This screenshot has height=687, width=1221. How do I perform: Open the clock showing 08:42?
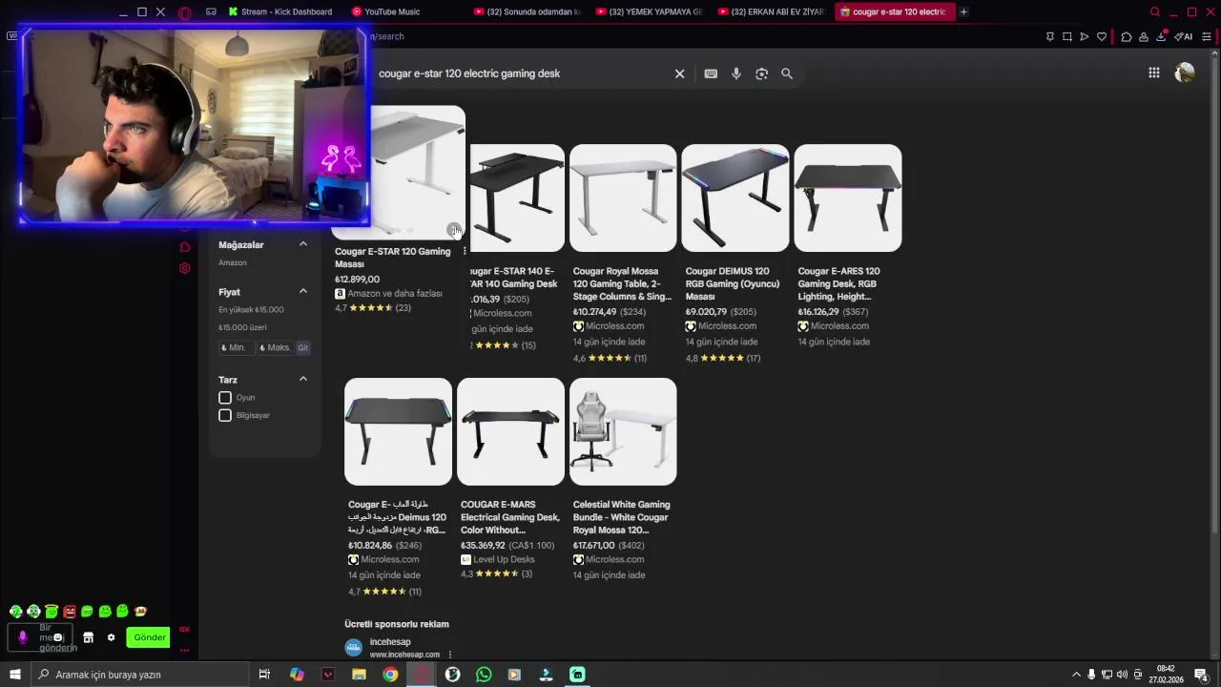1165,675
